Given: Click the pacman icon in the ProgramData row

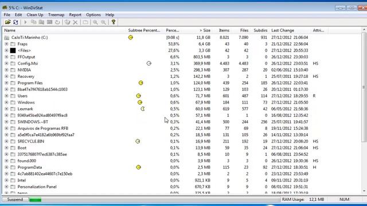Looking at the screenshot, I should click(138, 167).
